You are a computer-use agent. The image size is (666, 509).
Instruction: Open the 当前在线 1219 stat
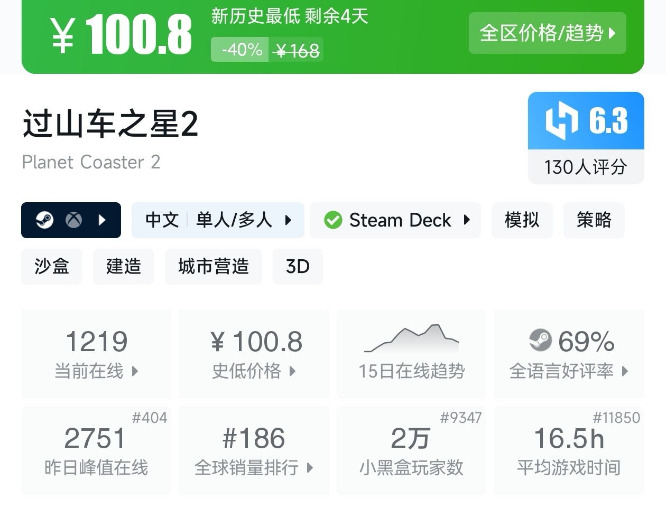(97, 354)
